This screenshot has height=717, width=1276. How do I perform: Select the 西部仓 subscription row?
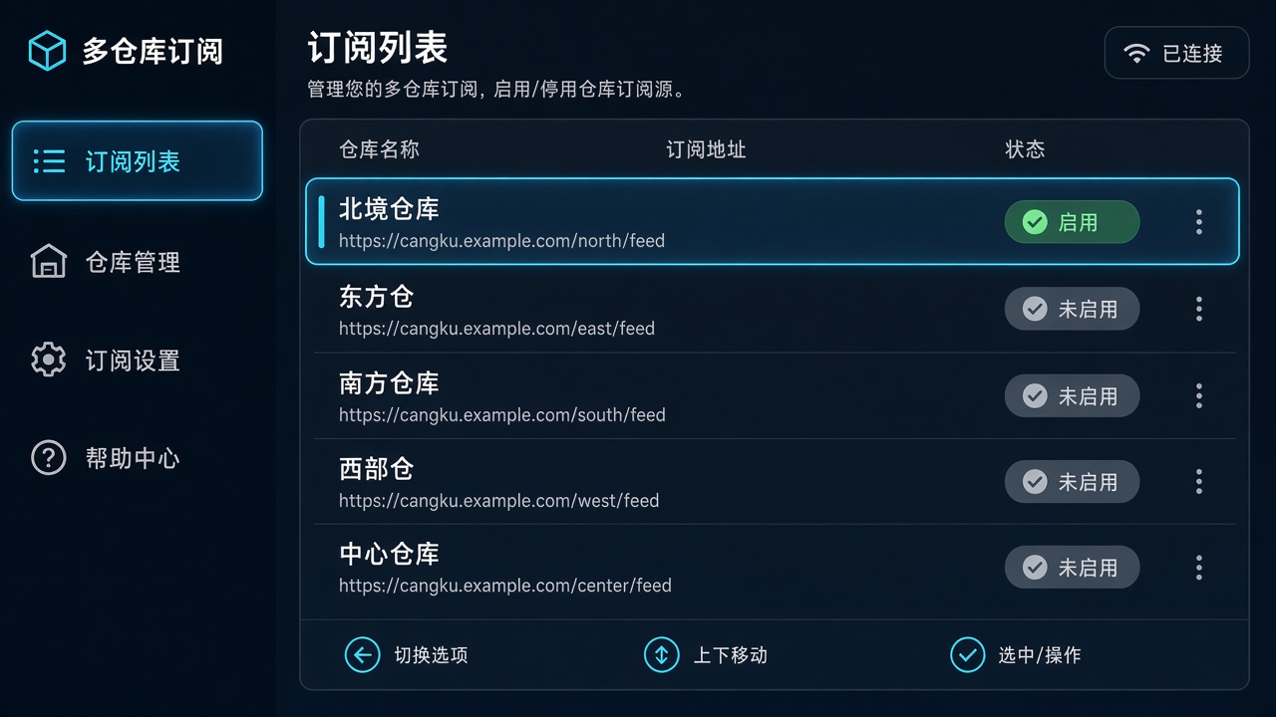point(775,482)
